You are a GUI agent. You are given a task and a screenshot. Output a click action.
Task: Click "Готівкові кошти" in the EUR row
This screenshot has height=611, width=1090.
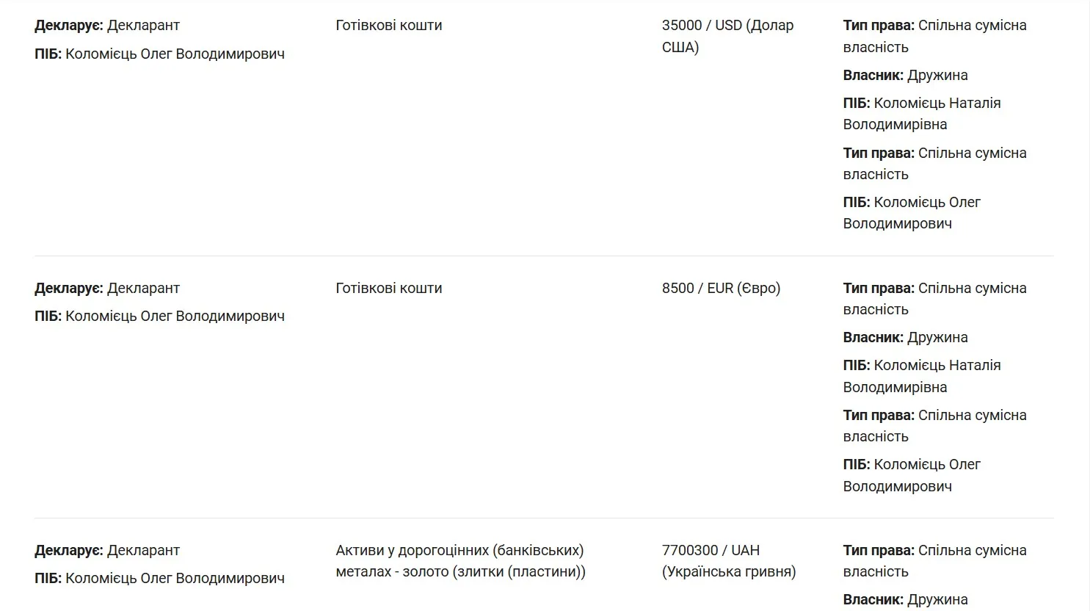point(388,288)
